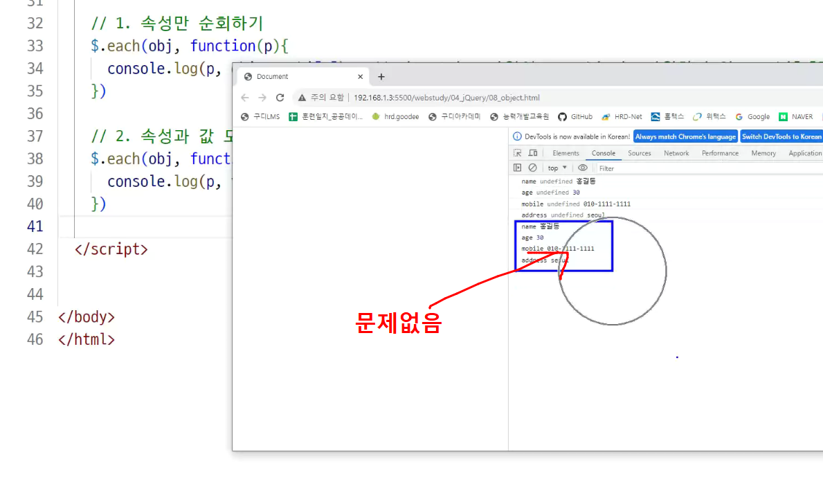Open the top context dropdown
Screen dimensions: 823x484
pos(557,168)
